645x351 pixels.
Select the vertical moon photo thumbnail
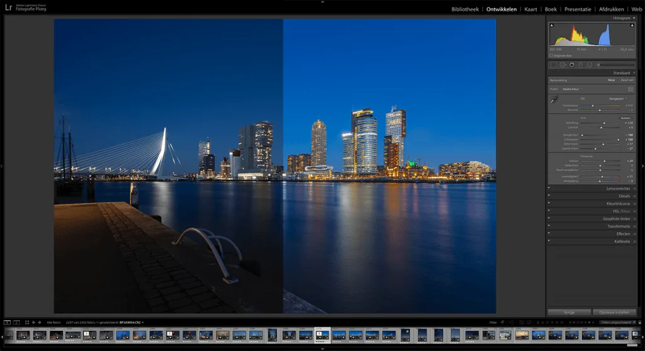[405, 335]
